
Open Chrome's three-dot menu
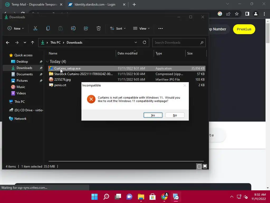click(264, 14)
